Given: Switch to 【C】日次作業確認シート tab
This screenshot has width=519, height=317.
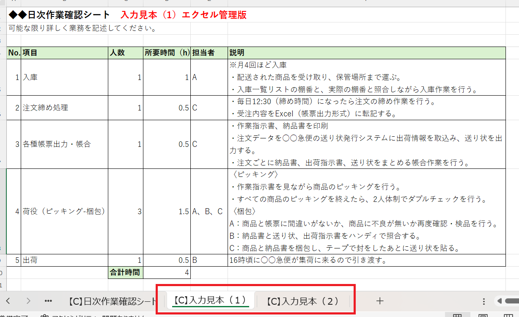Looking at the screenshot, I should coord(112,301).
